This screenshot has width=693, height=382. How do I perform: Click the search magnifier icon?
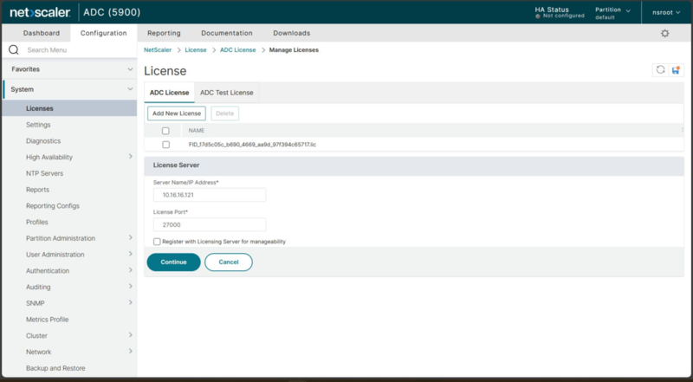(x=14, y=50)
